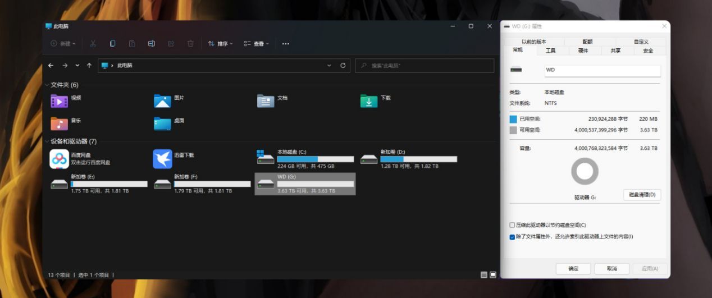712x298 pixels.
Task: Click the Rename icon in toolbar
Action: 152,44
